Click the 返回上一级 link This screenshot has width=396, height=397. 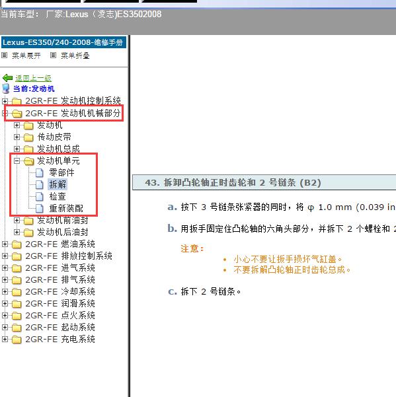33,78
